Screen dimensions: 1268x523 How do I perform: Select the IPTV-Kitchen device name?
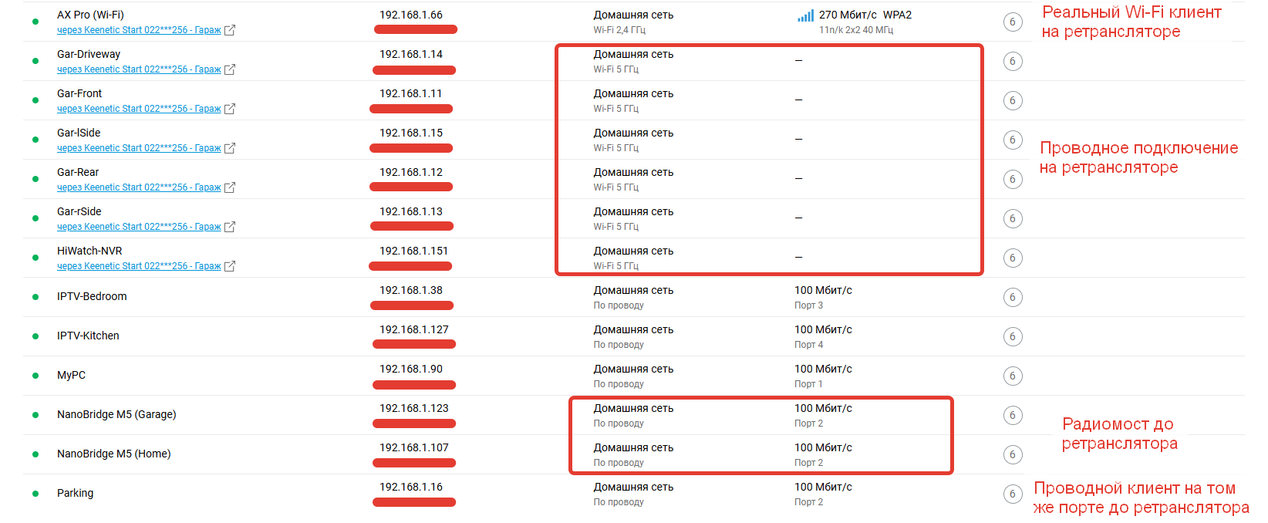(88, 336)
